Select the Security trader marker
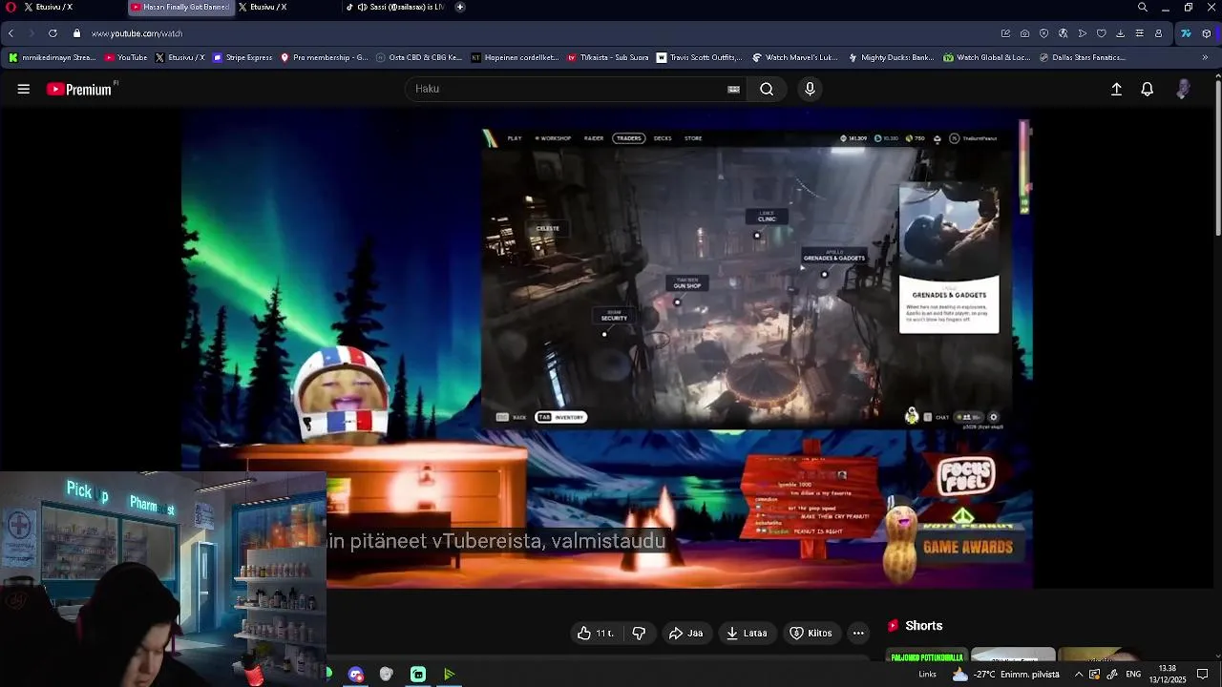1222x687 pixels. coord(614,317)
